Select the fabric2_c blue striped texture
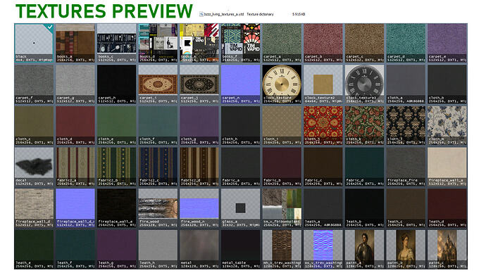This screenshot has height=273, width=486. pos(158,167)
